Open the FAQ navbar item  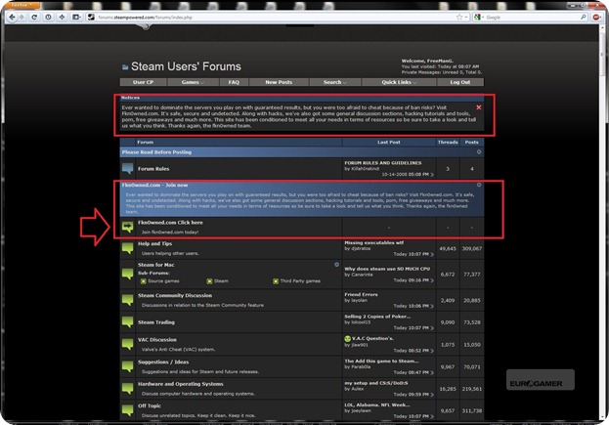[234, 82]
